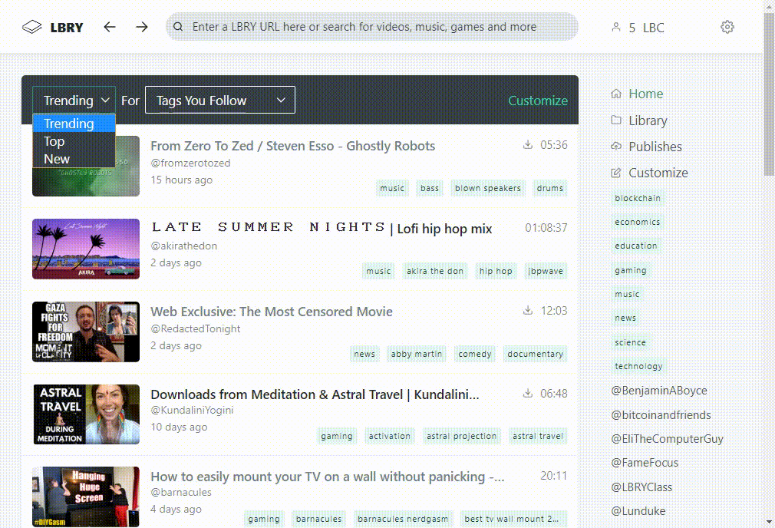This screenshot has height=528, width=775.
Task: Visit @KundaliniYogini channel
Action: coord(192,410)
